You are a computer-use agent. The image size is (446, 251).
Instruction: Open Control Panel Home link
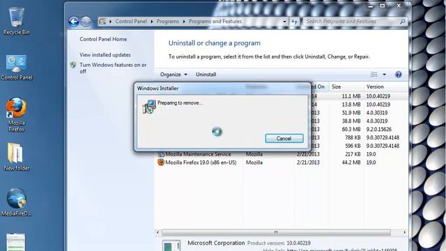click(x=103, y=39)
